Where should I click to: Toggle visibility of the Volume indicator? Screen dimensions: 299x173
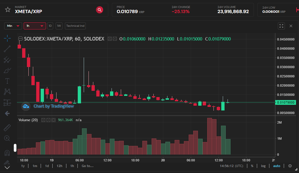point(43,120)
